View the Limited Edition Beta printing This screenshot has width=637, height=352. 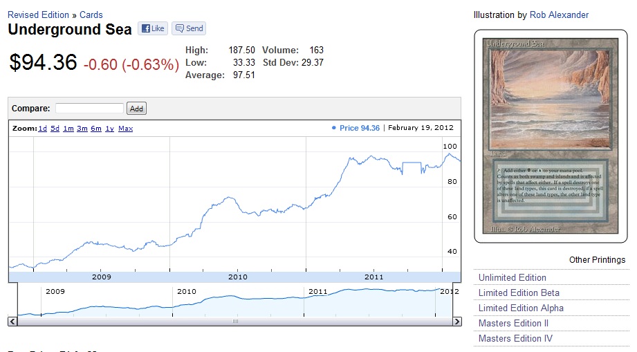coord(519,293)
